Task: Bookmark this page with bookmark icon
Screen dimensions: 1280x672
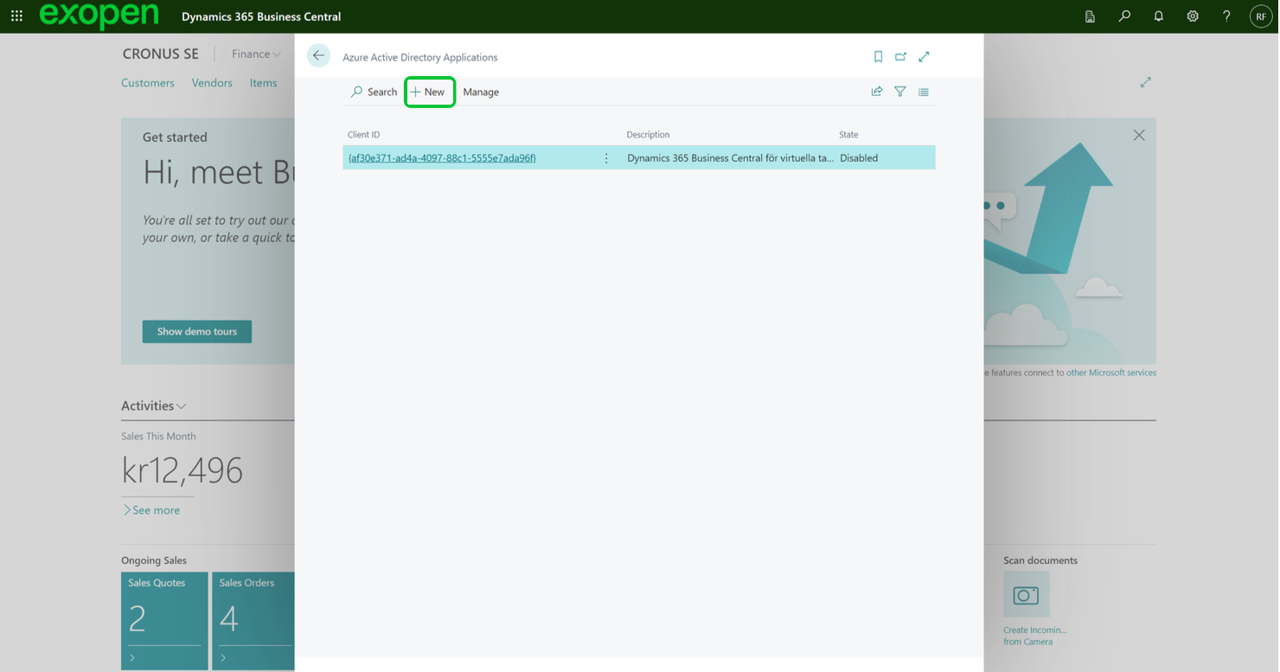Action: (878, 57)
